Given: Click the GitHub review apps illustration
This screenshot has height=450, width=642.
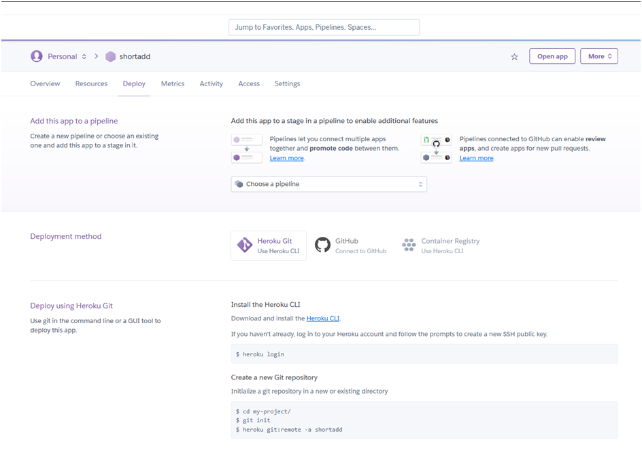Looking at the screenshot, I should (436, 149).
